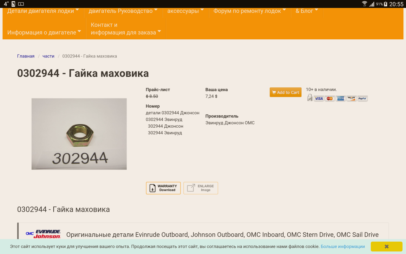The height and width of the screenshot is (254, 406).
Task: Click the PayPal payment icon
Action: [362, 98]
